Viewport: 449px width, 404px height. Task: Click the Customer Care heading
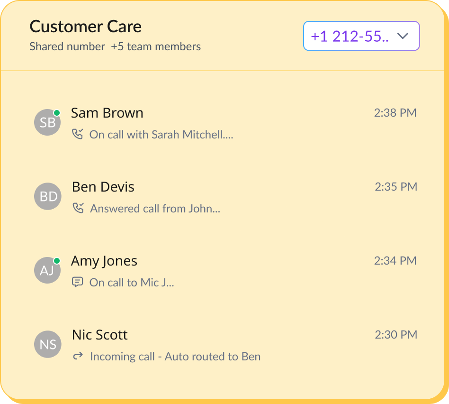click(x=86, y=27)
